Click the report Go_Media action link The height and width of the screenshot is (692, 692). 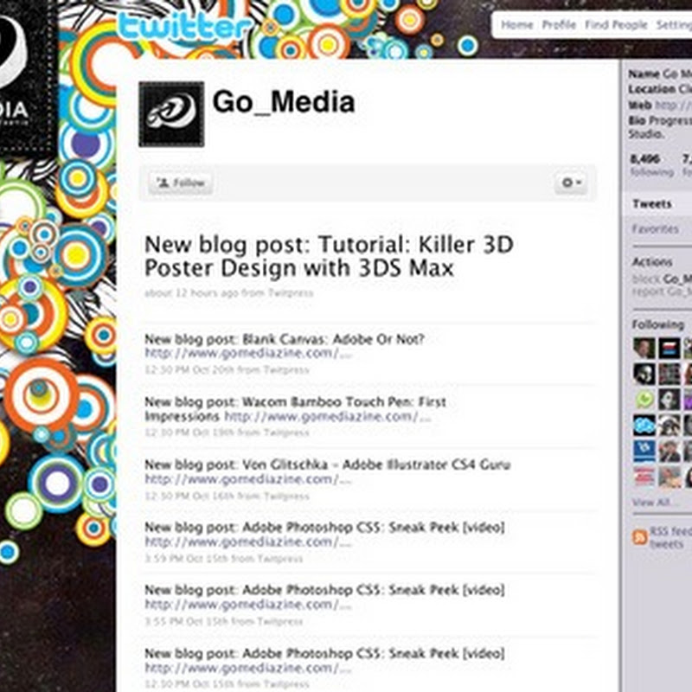[662, 292]
